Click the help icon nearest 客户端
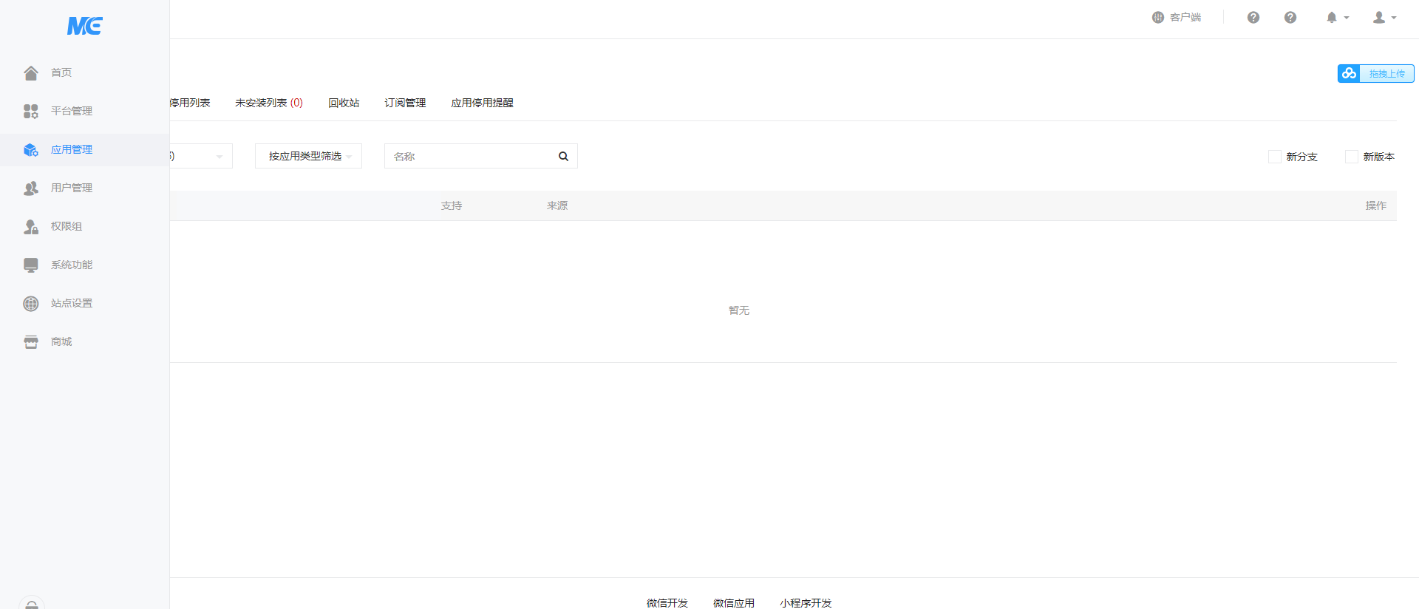 pos(1253,17)
